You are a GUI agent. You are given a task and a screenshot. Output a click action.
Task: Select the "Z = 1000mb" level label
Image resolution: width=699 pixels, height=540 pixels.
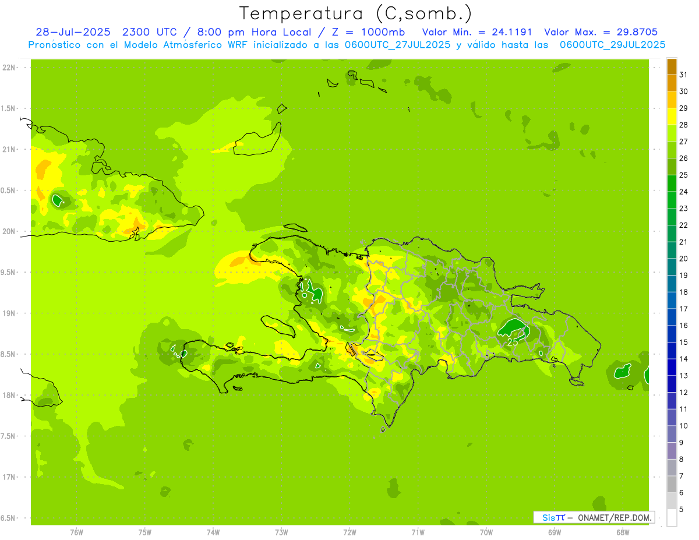click(368, 32)
